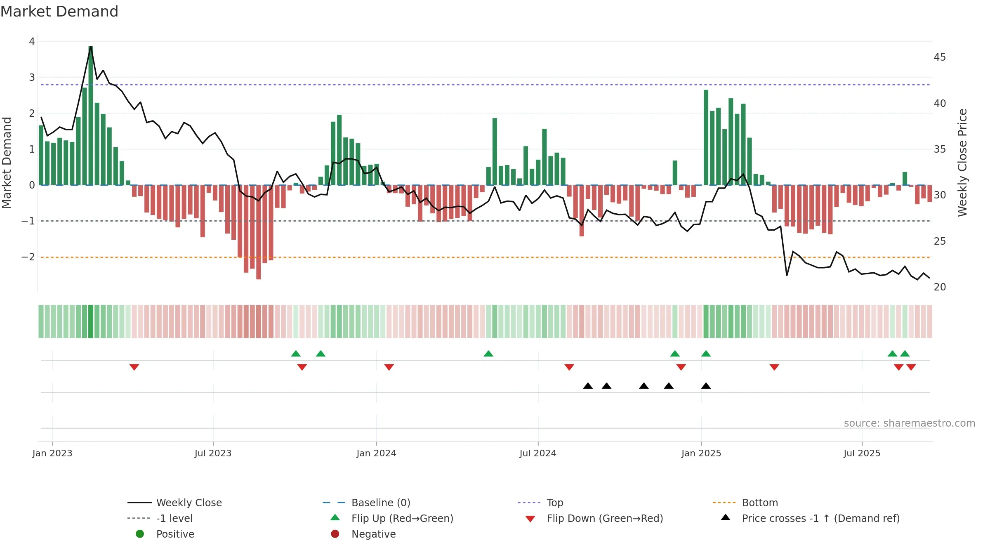The height and width of the screenshot is (557, 990).
Task: Click the 'Jul 2025' x-axis label
Action: coord(862,453)
